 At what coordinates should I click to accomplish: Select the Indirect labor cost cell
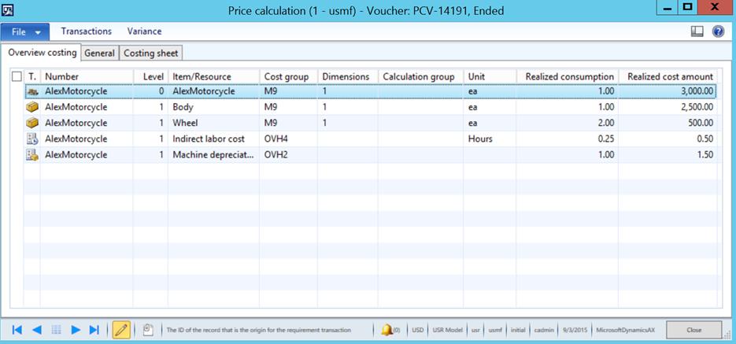click(213, 139)
